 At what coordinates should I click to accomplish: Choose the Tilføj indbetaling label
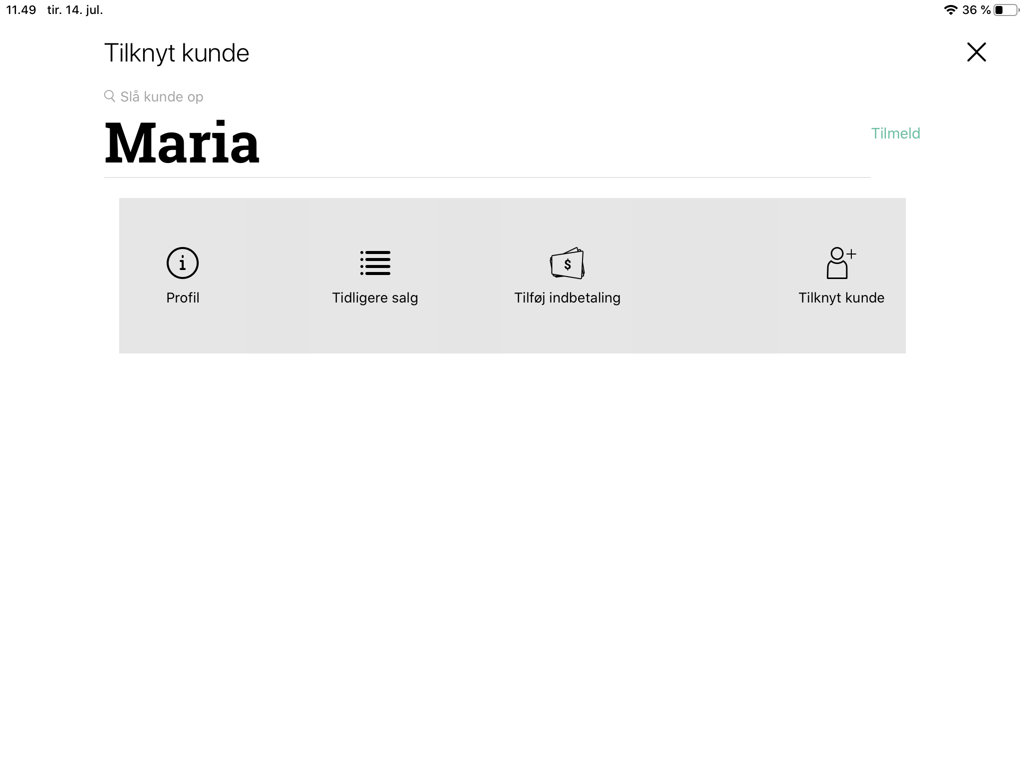pos(568,298)
